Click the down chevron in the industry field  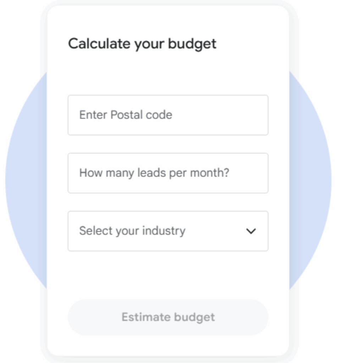[x=251, y=231]
